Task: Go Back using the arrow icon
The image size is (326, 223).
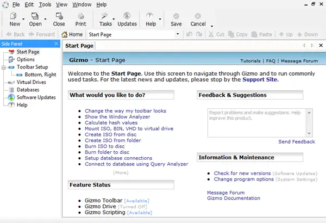Action: tap(9, 34)
